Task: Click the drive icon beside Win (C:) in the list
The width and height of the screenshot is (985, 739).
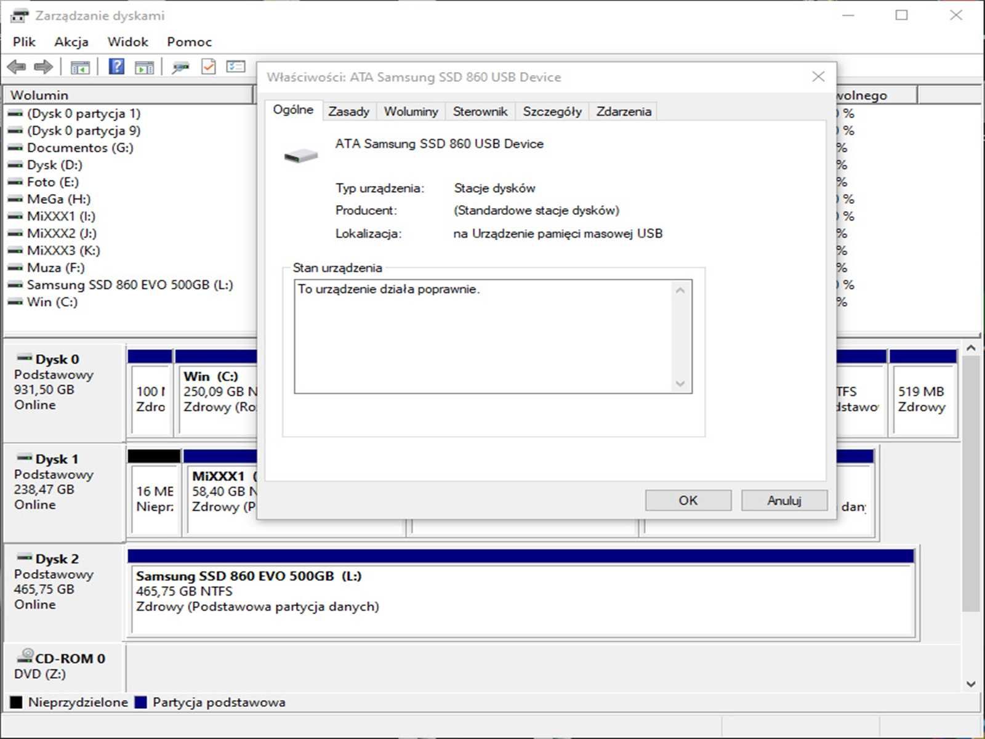Action: point(15,302)
